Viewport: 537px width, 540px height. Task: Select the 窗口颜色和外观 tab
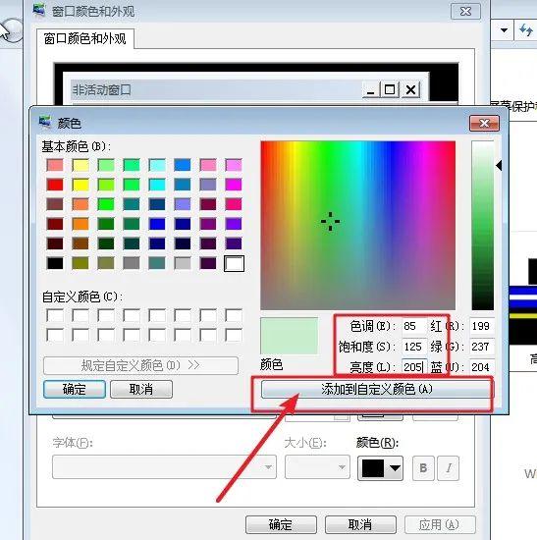point(85,38)
